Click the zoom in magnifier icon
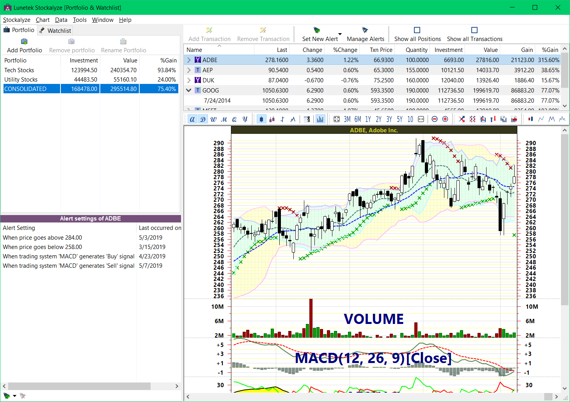 coord(445,119)
